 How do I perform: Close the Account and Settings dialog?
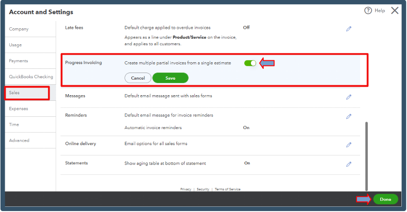point(395,11)
